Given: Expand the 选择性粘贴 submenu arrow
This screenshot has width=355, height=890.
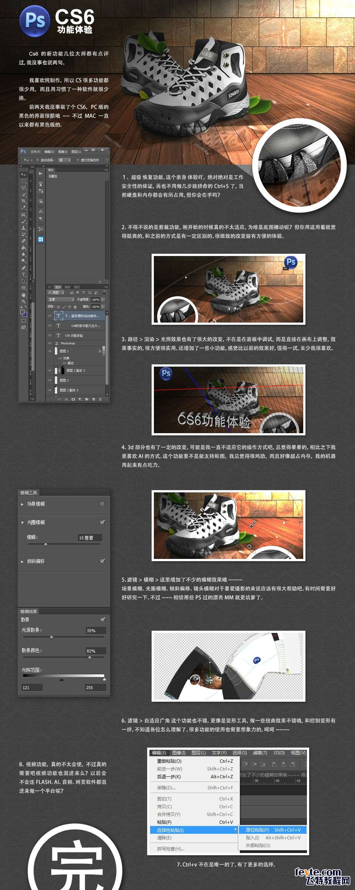Looking at the screenshot, I should point(235,830).
